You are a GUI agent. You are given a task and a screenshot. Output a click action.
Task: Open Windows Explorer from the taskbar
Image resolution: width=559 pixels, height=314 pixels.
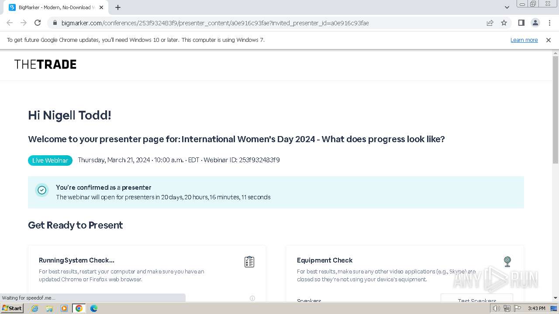49,308
